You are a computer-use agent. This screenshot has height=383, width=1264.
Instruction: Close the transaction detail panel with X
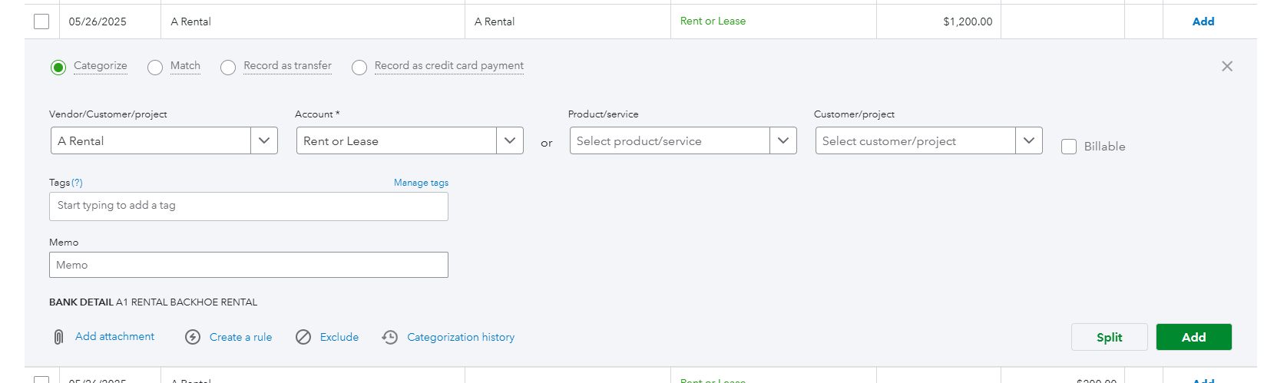pyautogui.click(x=1227, y=66)
